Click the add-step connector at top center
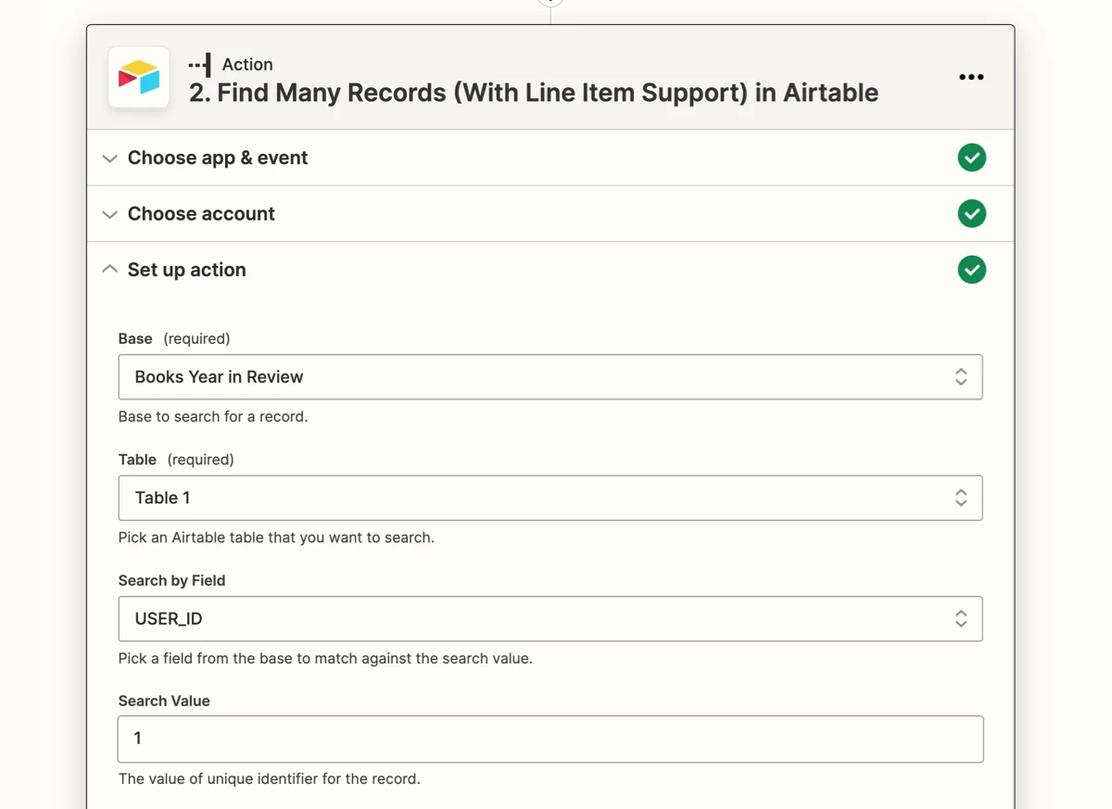 click(550, 2)
